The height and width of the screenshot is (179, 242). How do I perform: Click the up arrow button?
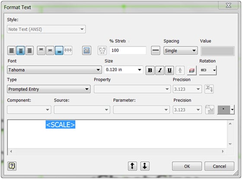click(132, 166)
